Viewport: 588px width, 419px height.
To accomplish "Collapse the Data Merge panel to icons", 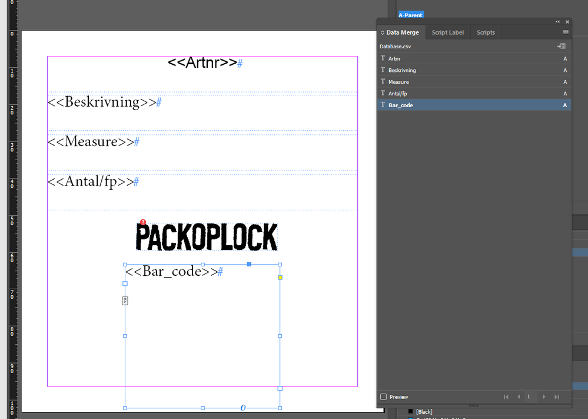I will pyautogui.click(x=557, y=22).
